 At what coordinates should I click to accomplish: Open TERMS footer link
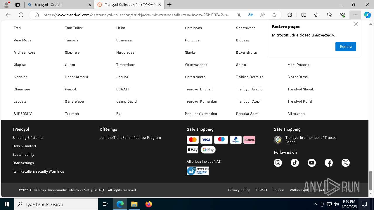click(261, 190)
